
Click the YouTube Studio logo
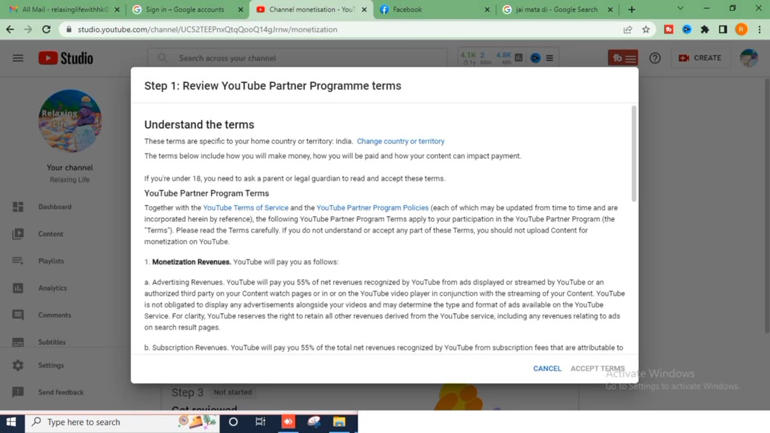pyautogui.click(x=66, y=58)
